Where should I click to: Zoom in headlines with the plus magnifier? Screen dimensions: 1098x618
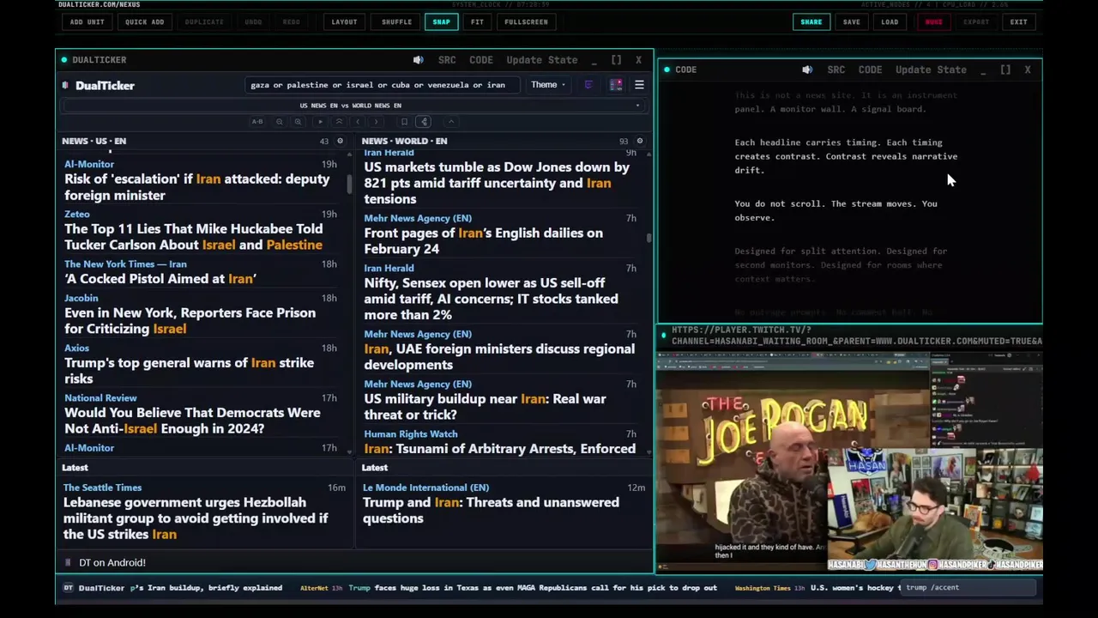point(298,122)
